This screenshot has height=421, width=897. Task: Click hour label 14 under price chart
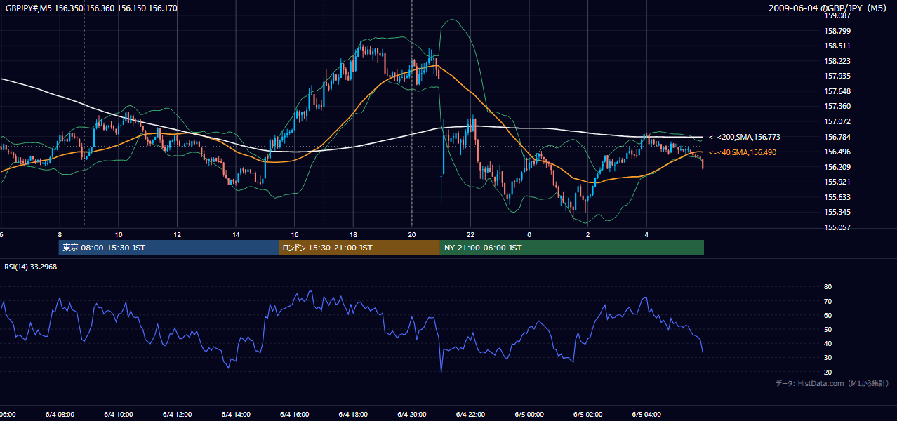pos(237,235)
